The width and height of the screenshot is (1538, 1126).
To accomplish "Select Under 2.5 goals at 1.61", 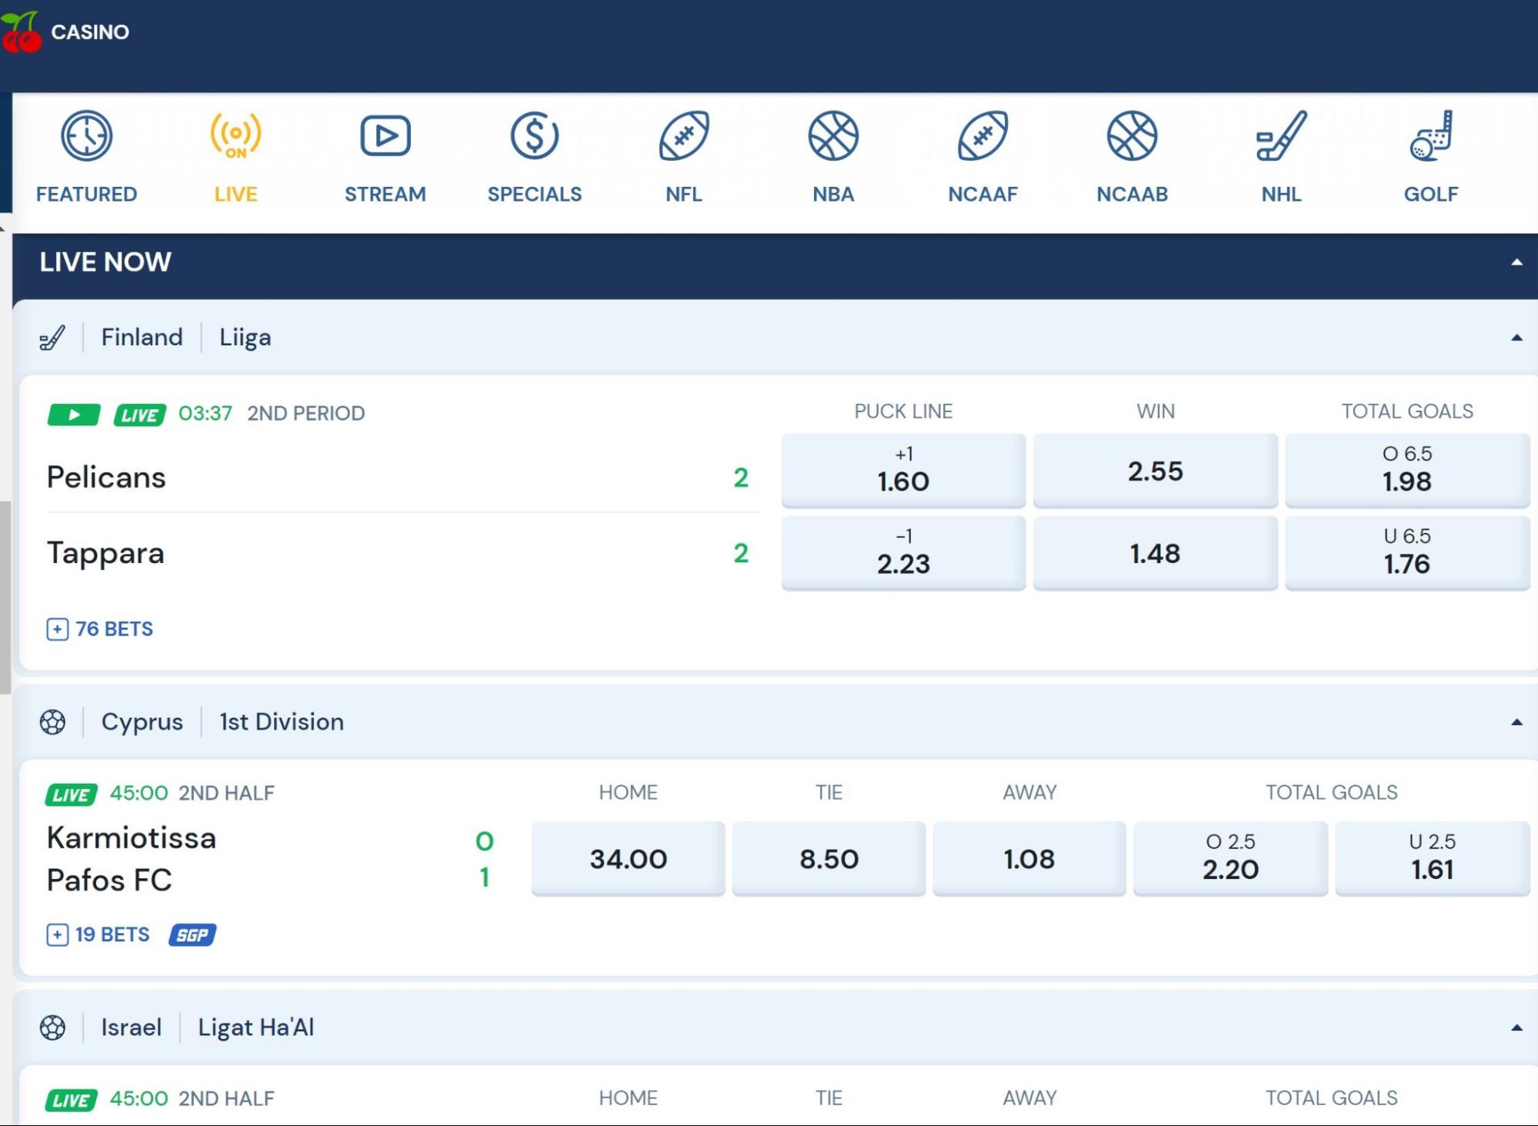I will pos(1432,858).
